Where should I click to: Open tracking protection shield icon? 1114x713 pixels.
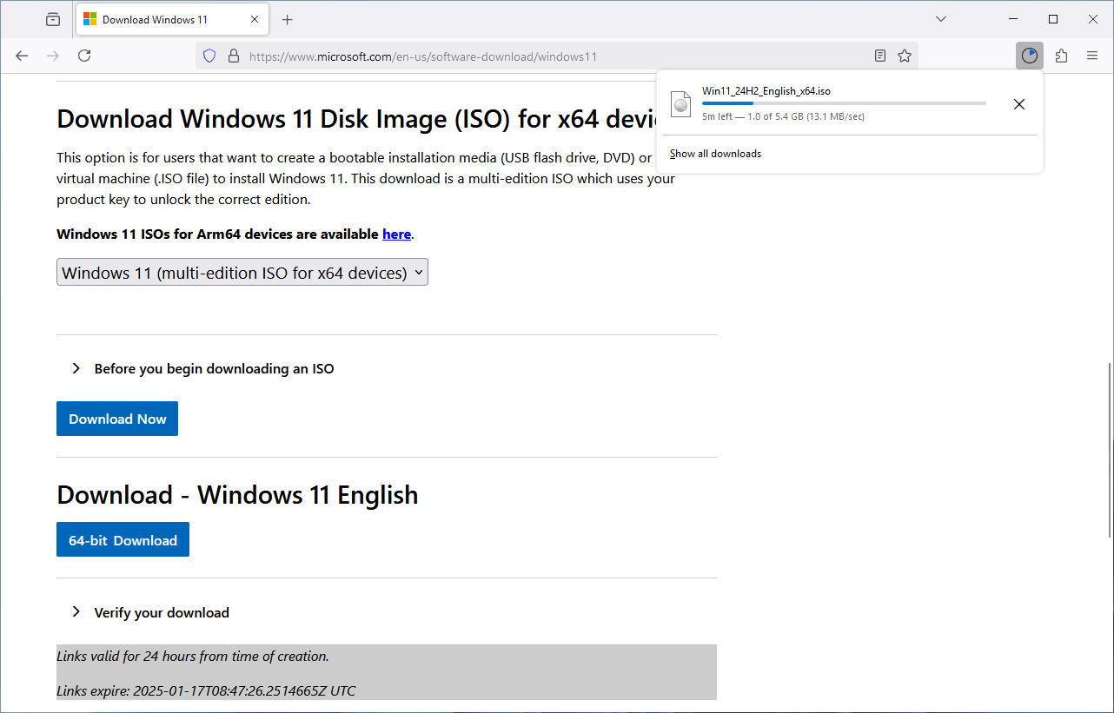[x=209, y=56]
